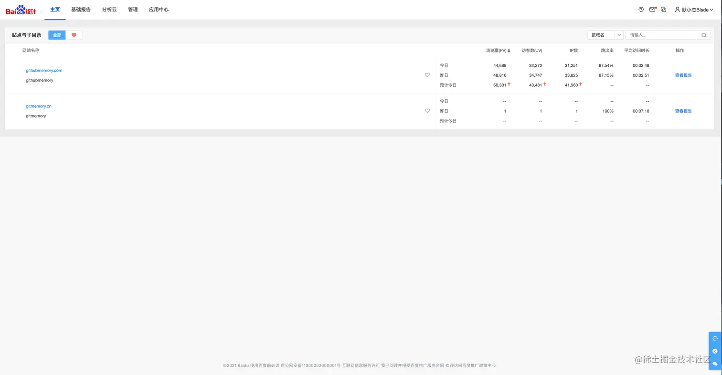Click yesterday's PV value 48,816
Viewport: 722px width, 375px height.
(x=499, y=75)
